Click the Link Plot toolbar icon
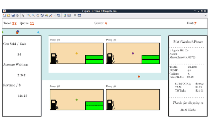209x126 pixels. pos(59,15)
